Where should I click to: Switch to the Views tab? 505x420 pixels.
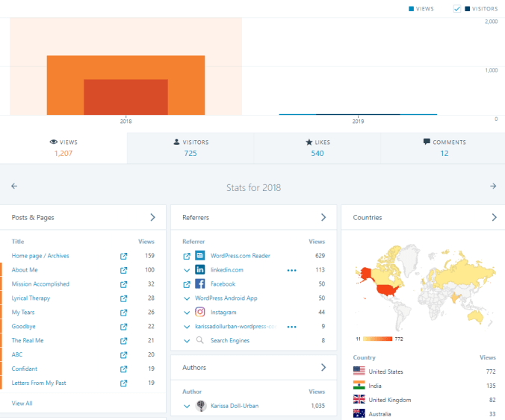click(63, 148)
